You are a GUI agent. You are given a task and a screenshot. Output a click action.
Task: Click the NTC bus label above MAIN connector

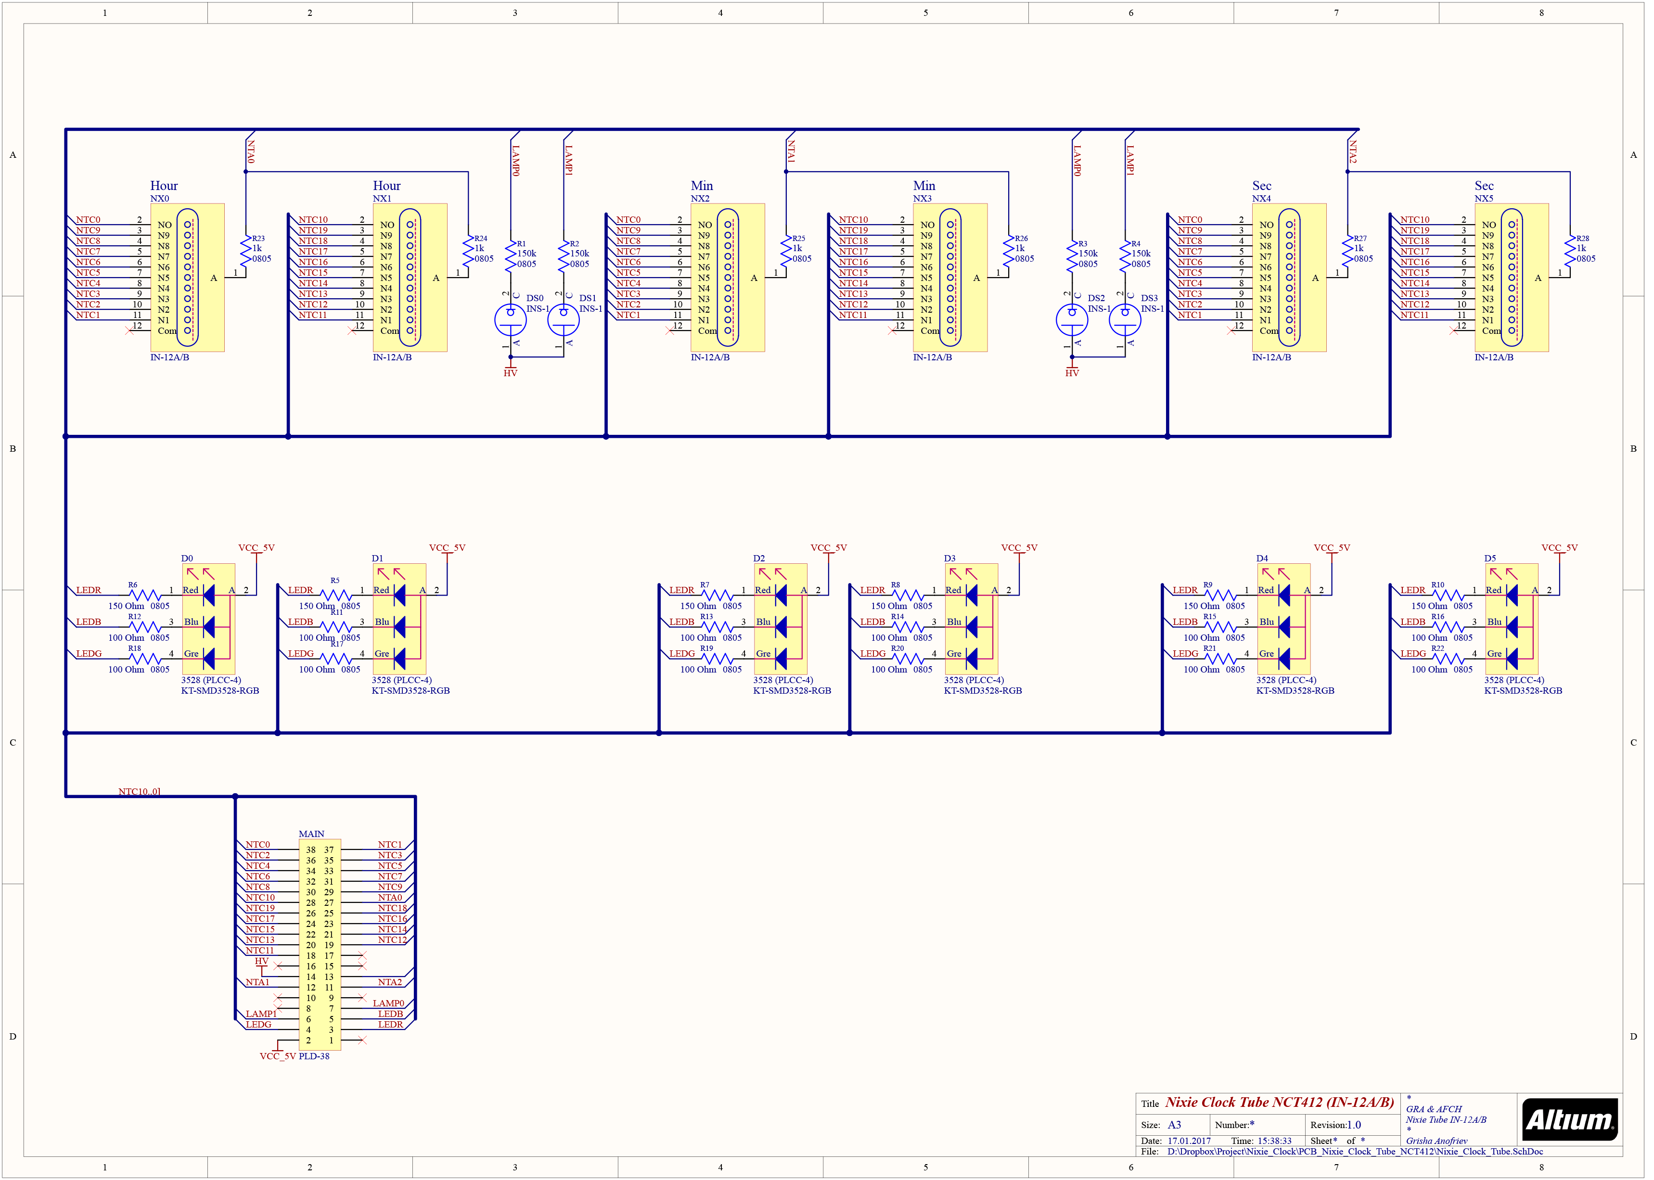point(140,791)
